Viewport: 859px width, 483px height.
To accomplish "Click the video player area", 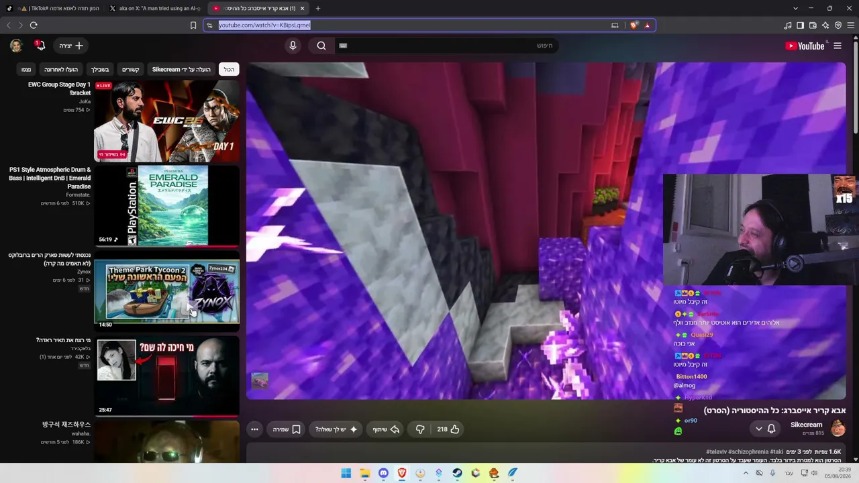I will point(546,231).
